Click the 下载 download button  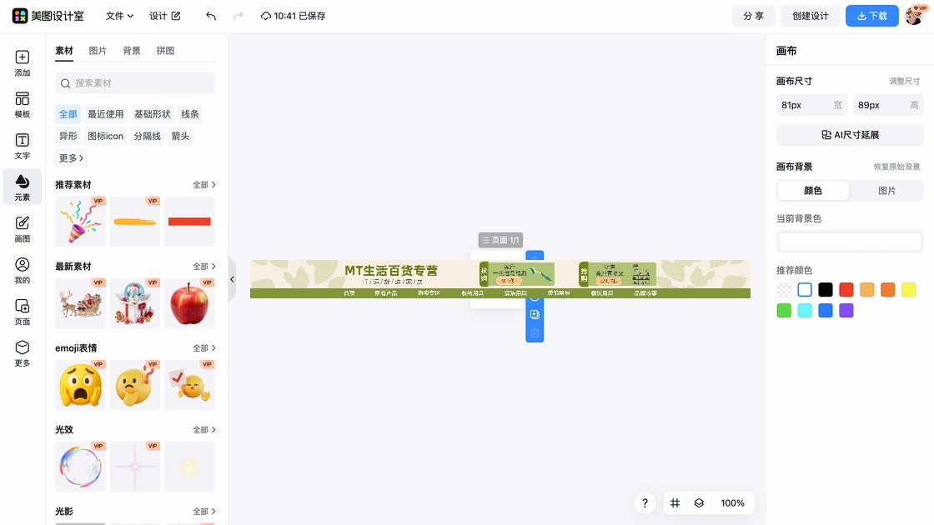click(871, 15)
